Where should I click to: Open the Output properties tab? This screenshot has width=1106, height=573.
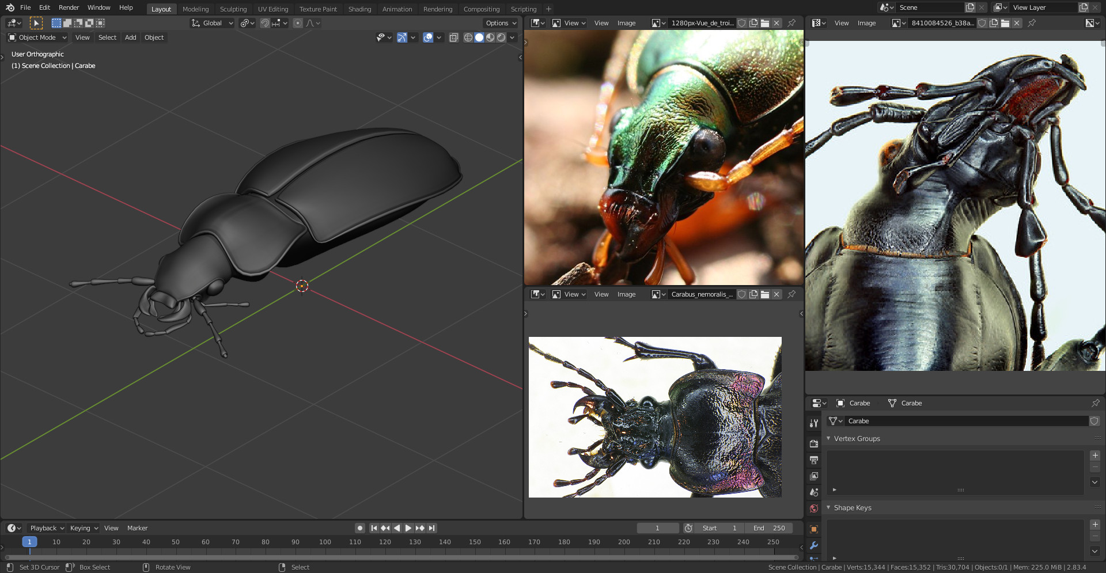[814, 460]
